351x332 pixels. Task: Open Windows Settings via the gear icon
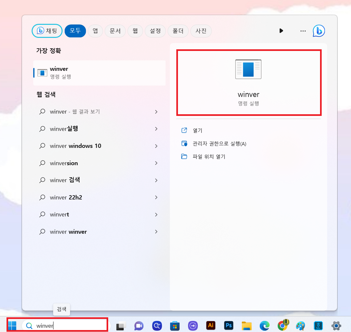pyautogui.click(x=336, y=325)
